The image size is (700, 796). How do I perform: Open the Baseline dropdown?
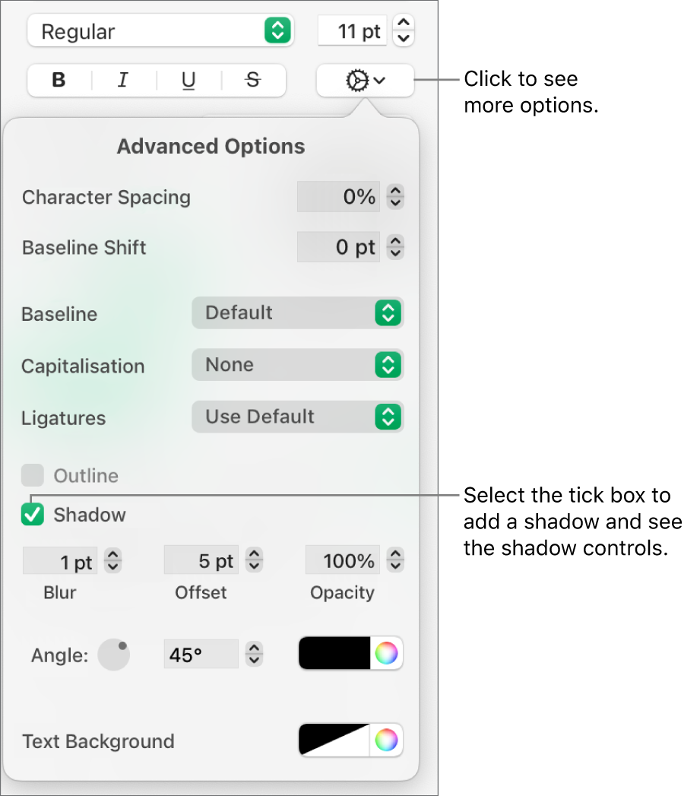[x=297, y=312]
